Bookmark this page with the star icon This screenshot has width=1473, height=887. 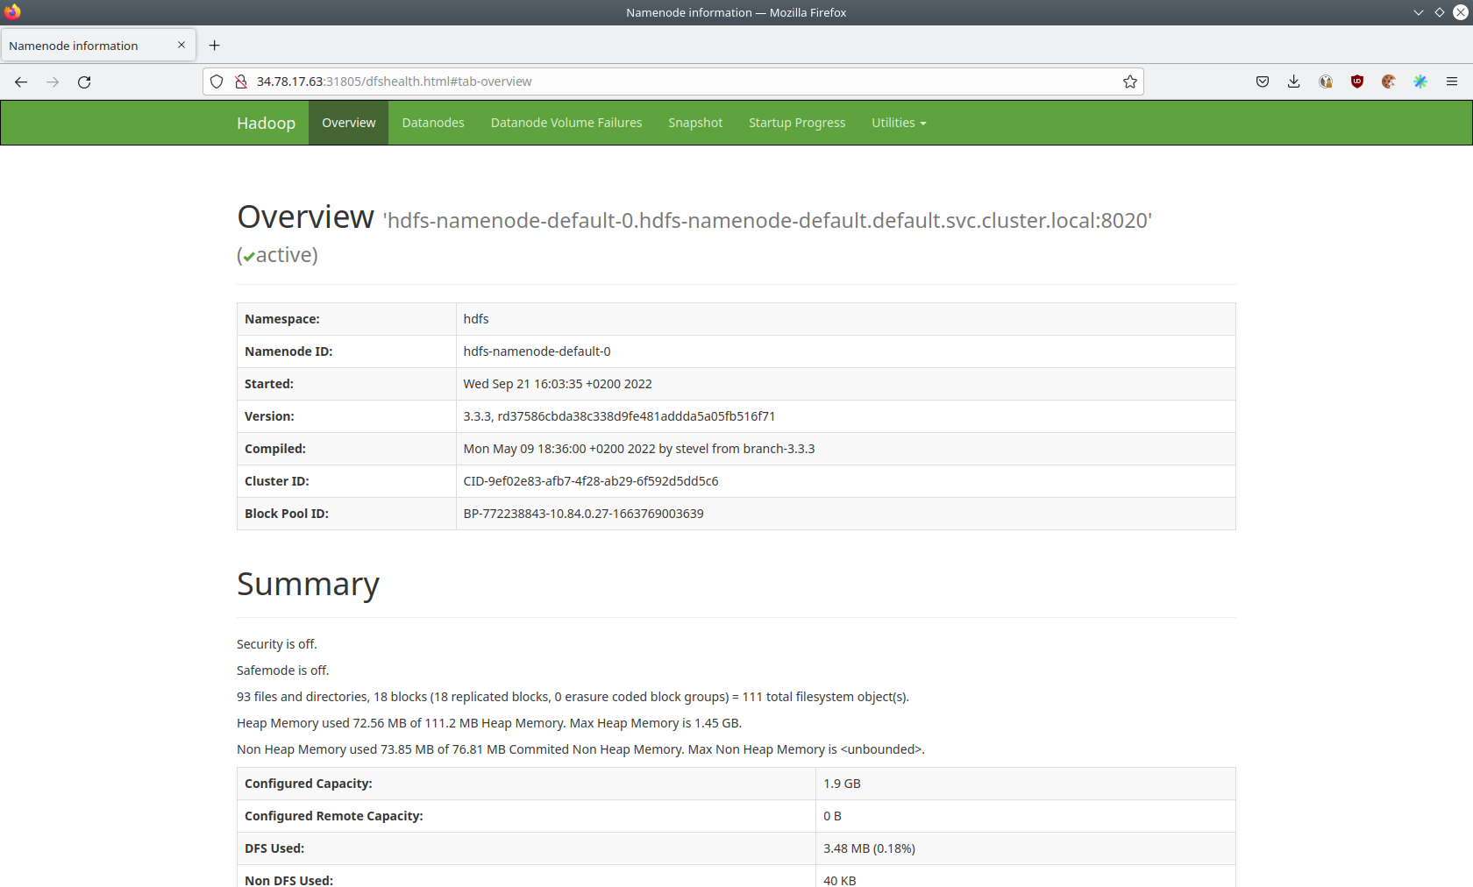[x=1130, y=82]
